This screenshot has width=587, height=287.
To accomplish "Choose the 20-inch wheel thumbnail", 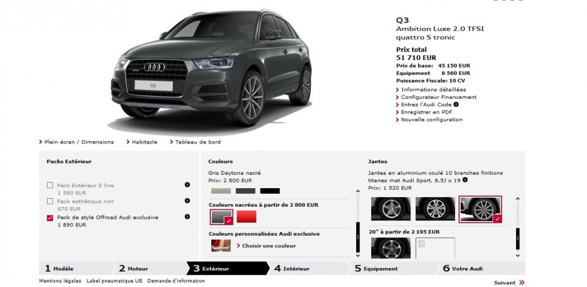I will [390, 248].
